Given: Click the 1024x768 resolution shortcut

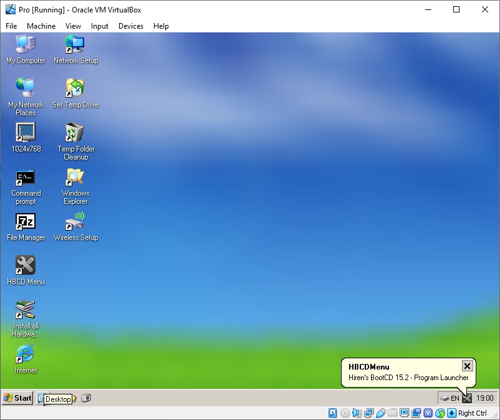Looking at the screenshot, I should 26,138.
